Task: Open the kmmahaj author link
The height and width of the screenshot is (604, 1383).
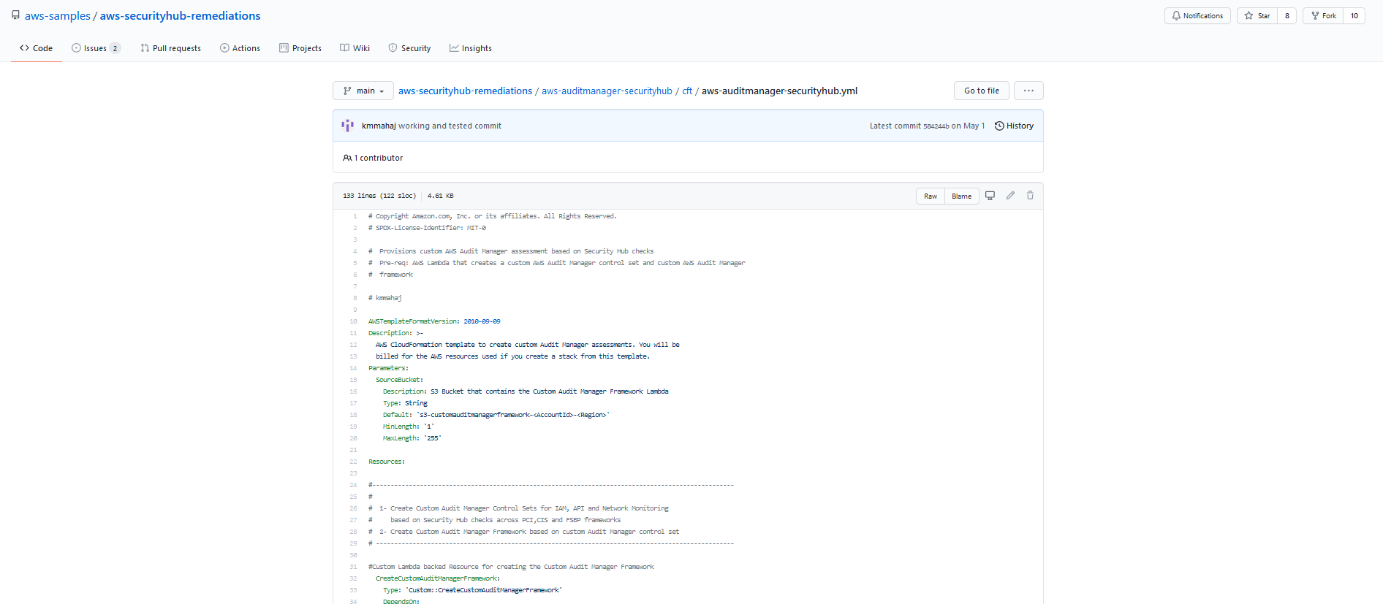Action: (379, 126)
